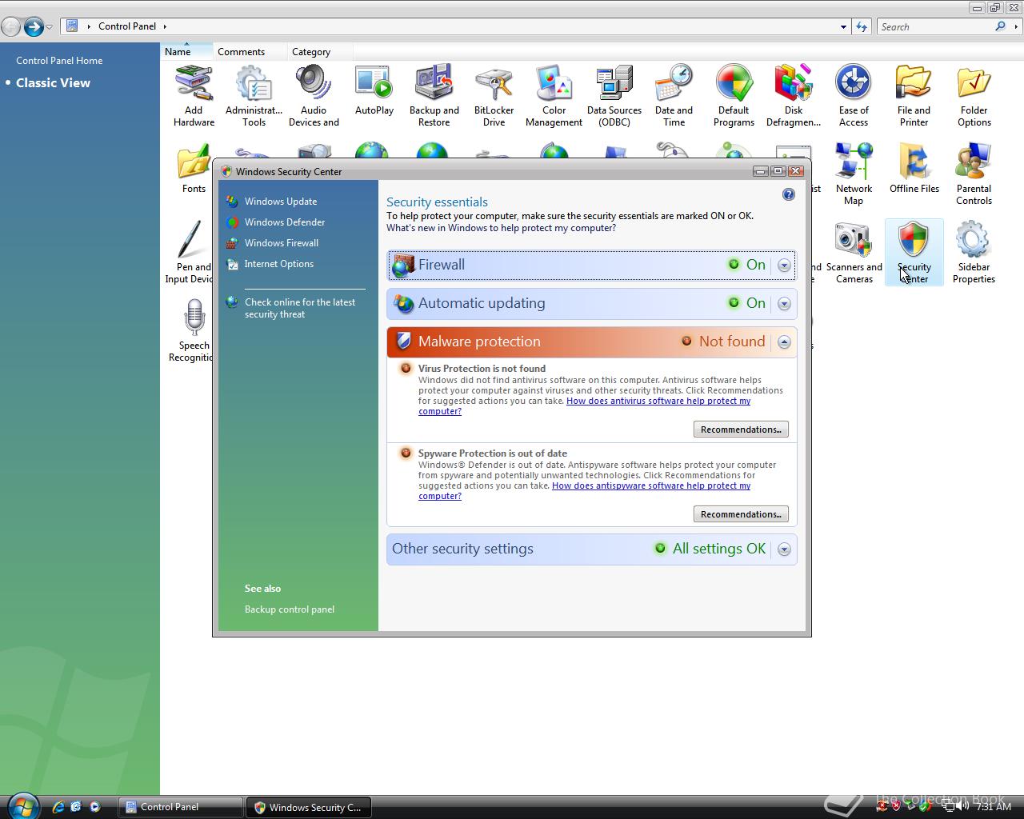Click Control Panel breadcrumb arrow
Image resolution: width=1024 pixels, height=819 pixels.
[165, 26]
